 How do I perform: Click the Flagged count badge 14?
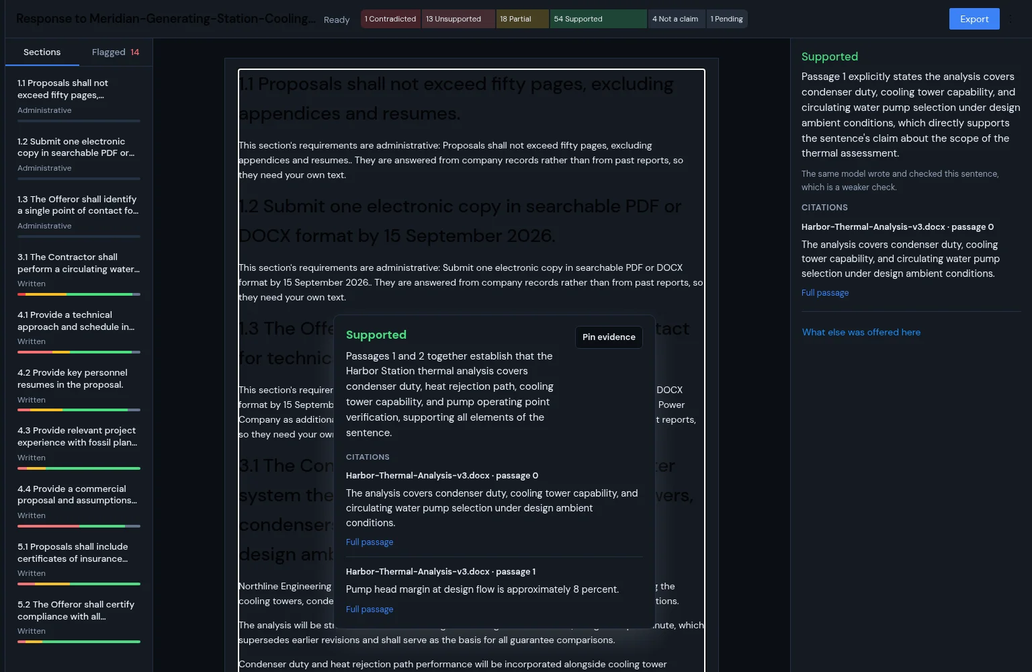pos(135,52)
